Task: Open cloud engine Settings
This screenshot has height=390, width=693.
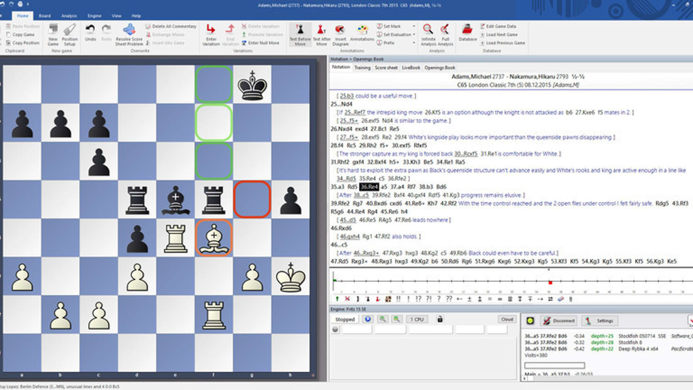Action: (x=599, y=321)
